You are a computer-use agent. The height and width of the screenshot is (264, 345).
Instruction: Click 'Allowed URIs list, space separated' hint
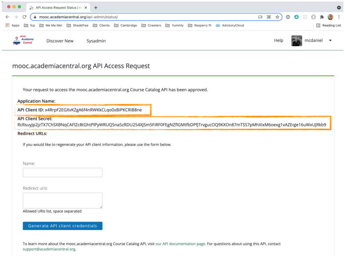[52, 211]
